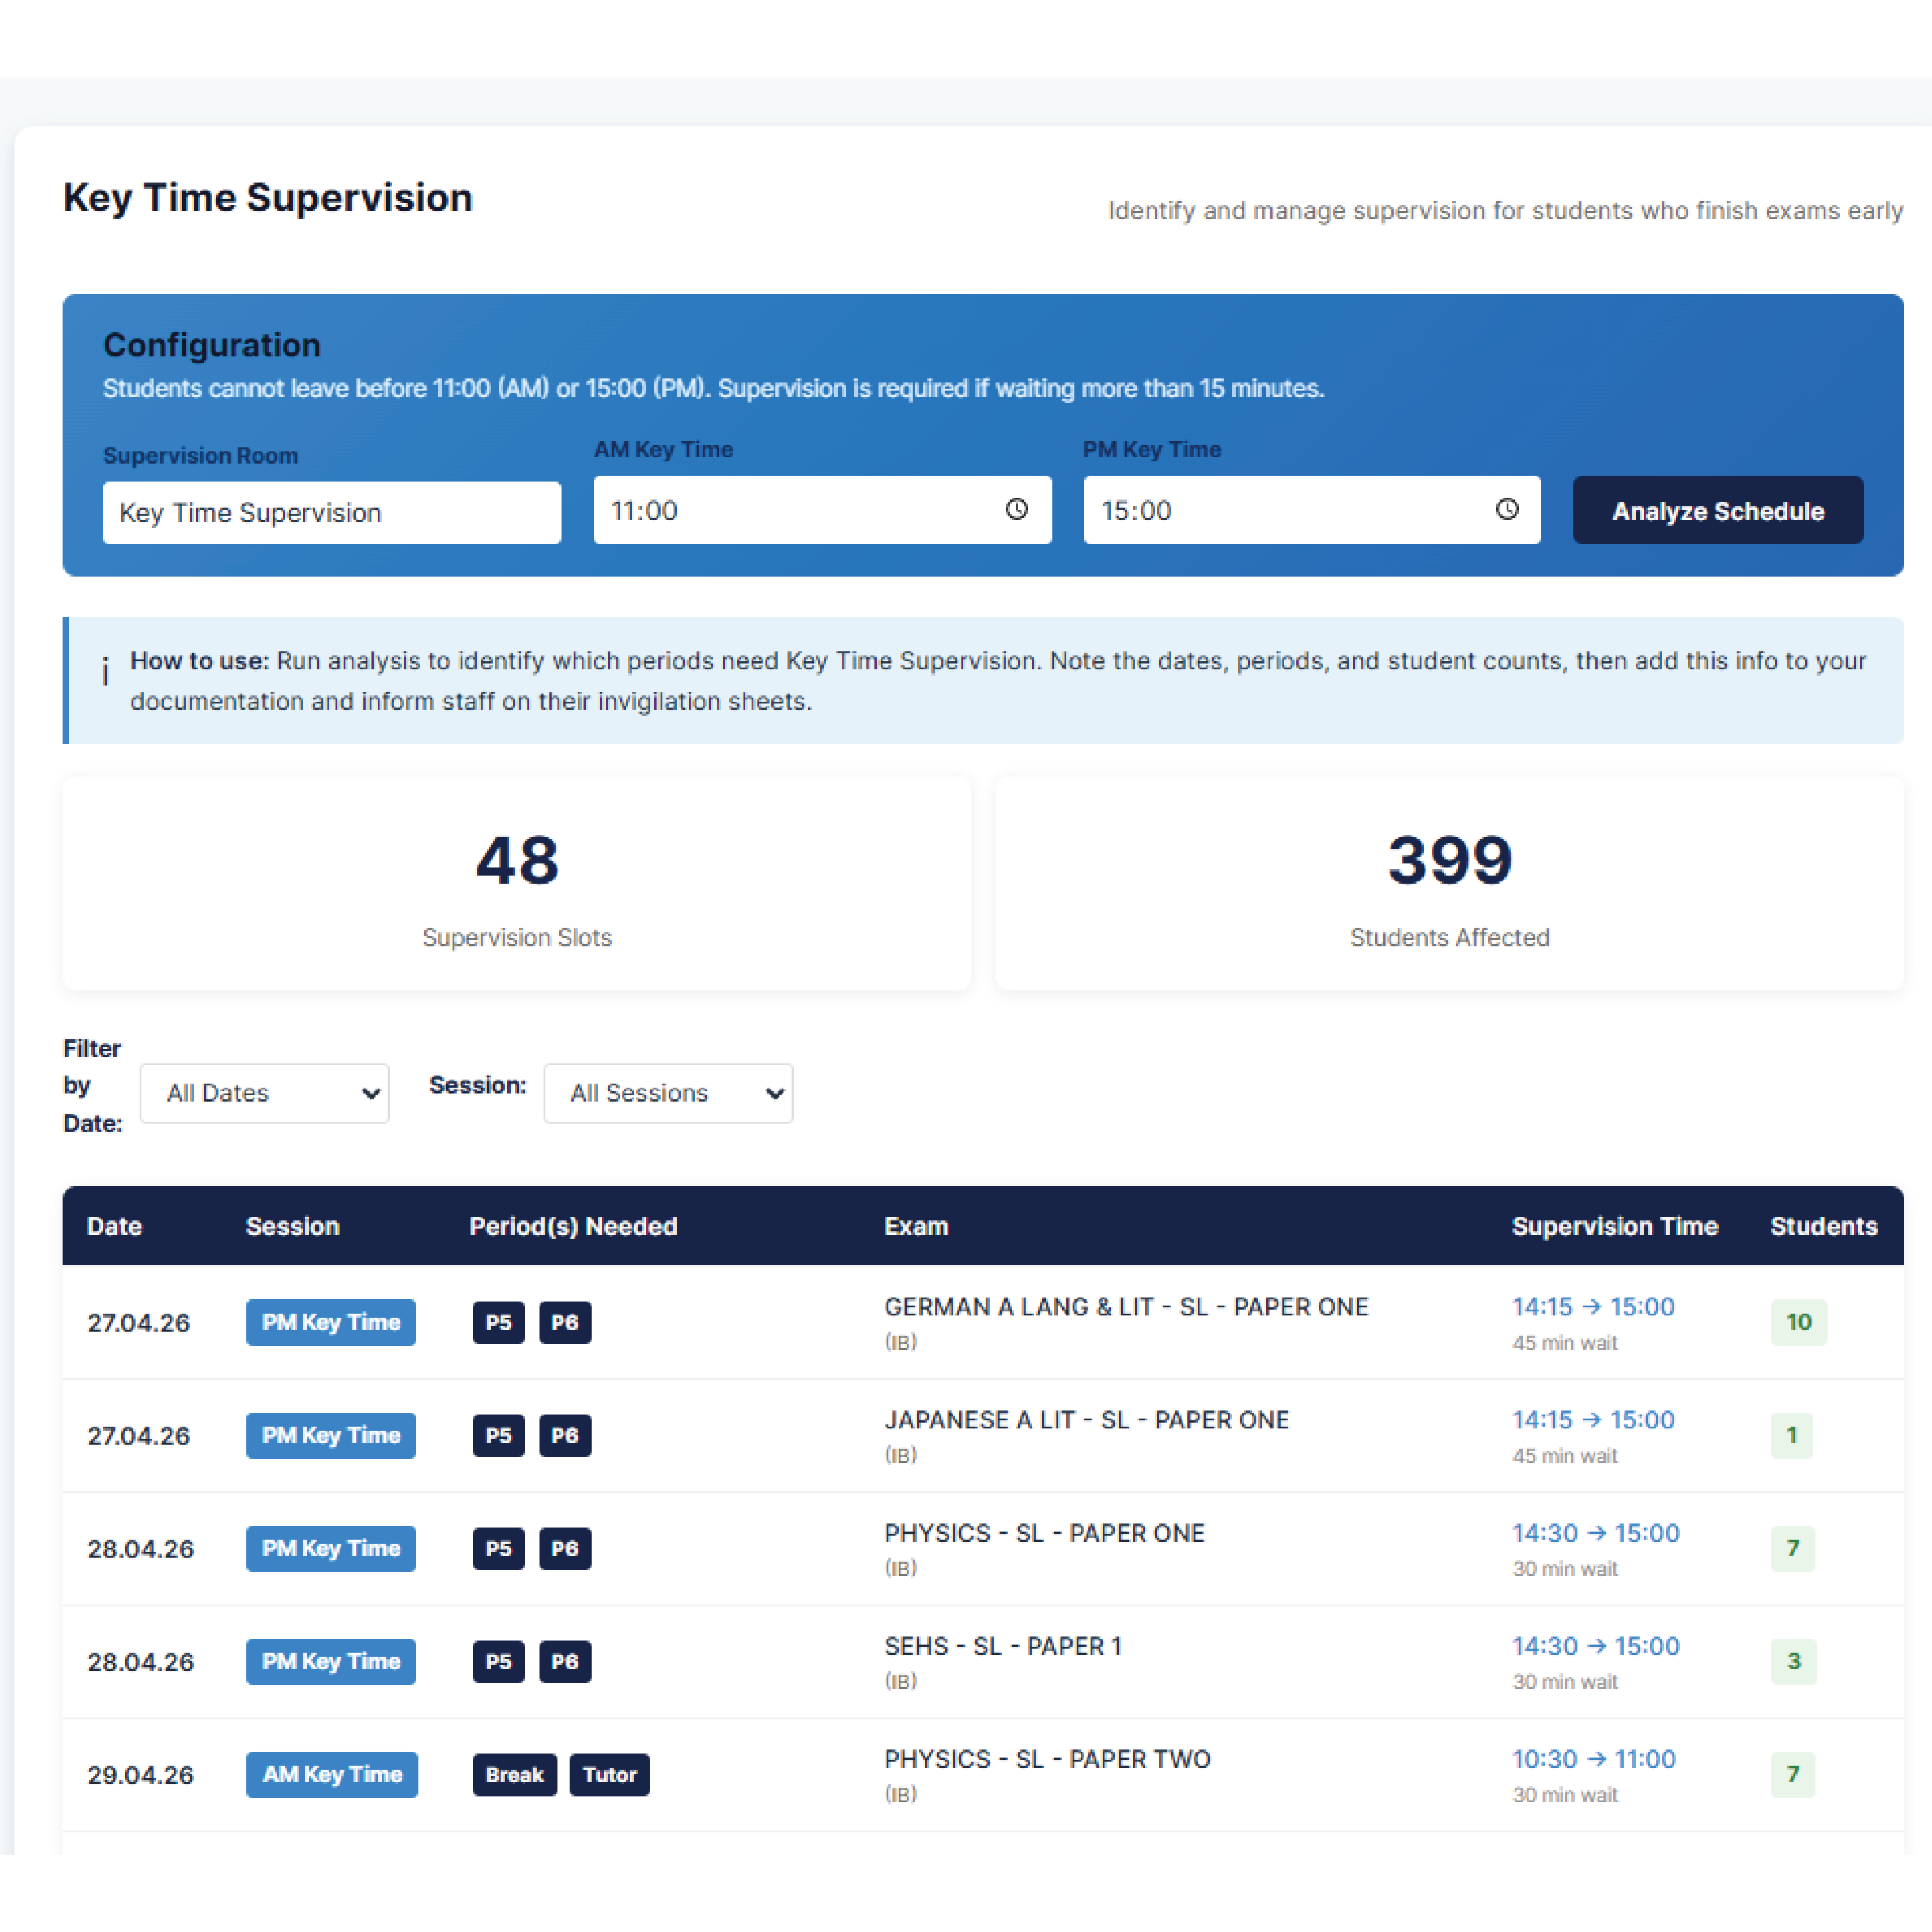This screenshot has width=1932, height=1932.
Task: Click 14:30 → 15:00 time in Physics Paper One row
Action: (1596, 1533)
